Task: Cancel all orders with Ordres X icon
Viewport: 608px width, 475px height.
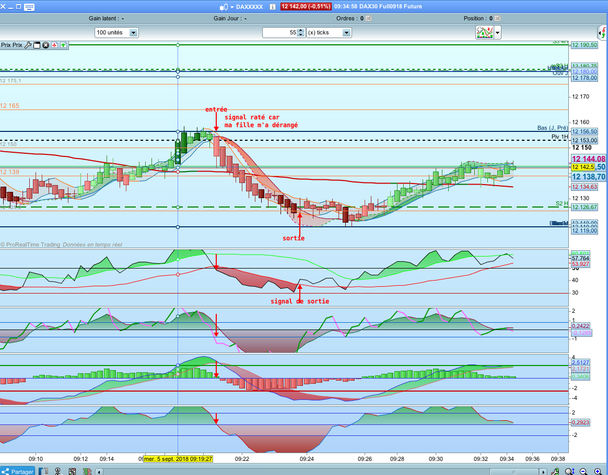Action: 368,18
